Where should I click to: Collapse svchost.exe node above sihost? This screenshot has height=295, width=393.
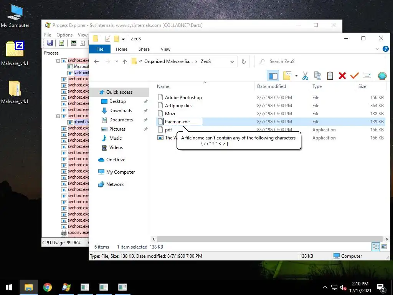tap(58, 116)
